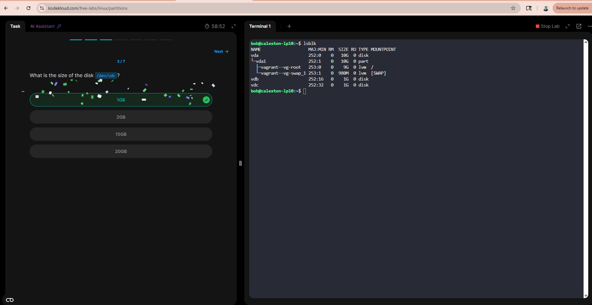
Task: Expand the Task panel to fullscreen
Action: [234, 26]
